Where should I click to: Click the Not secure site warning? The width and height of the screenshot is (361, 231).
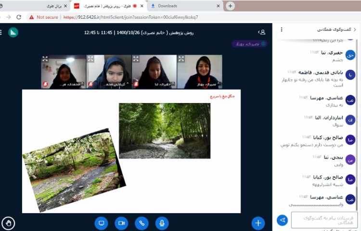click(44, 17)
